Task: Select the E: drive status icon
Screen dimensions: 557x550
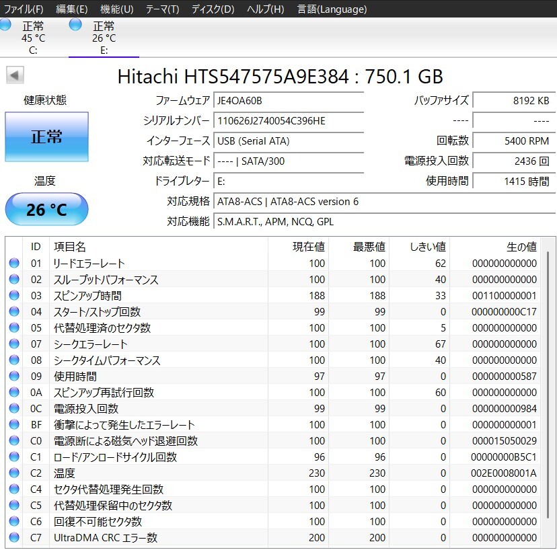Action: [75, 26]
